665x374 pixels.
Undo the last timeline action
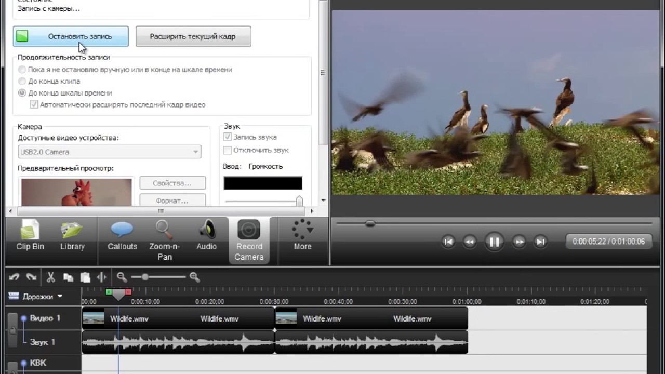tap(14, 277)
